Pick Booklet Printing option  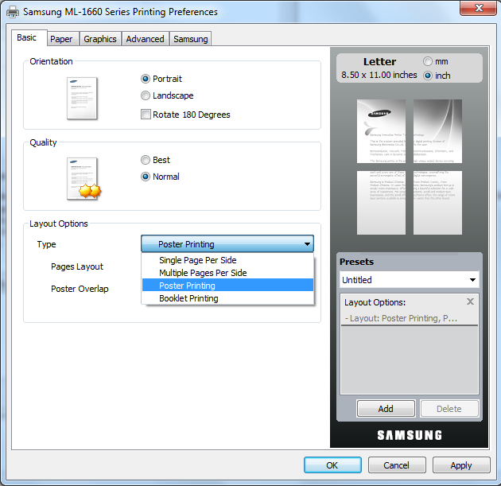(227, 298)
